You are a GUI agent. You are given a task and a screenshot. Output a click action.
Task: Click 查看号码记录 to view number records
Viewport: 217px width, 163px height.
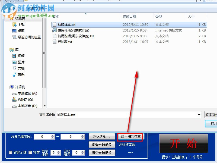pos(101,145)
